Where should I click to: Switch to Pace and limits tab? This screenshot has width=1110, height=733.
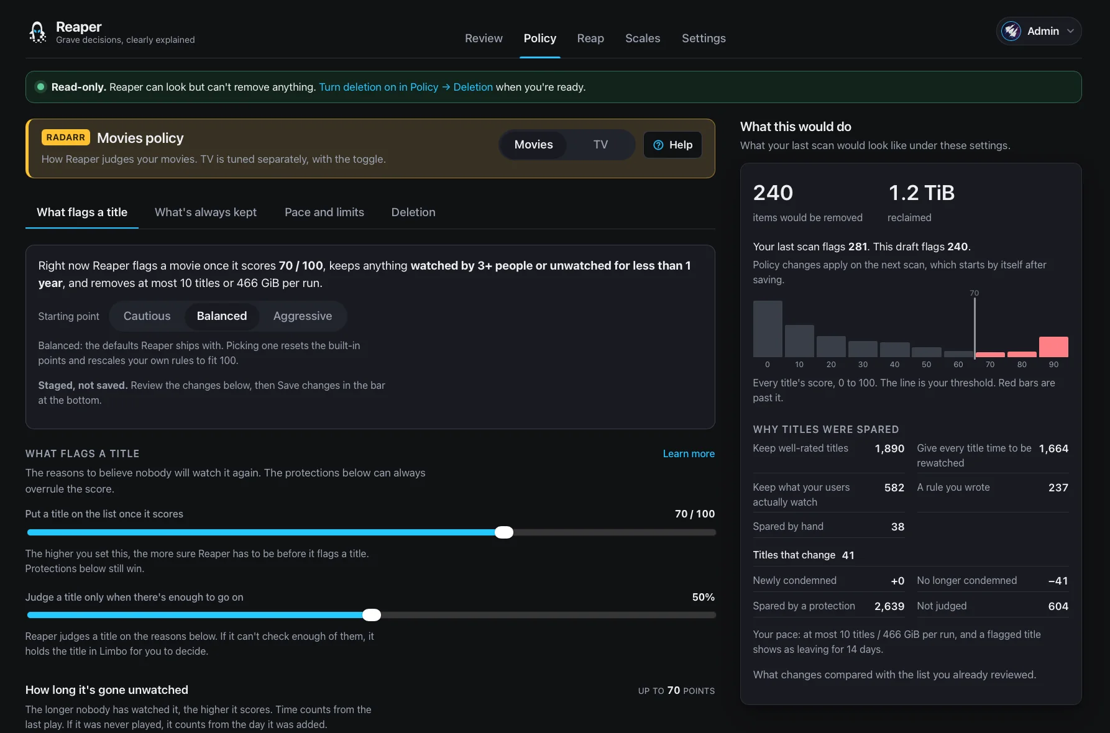pos(324,212)
